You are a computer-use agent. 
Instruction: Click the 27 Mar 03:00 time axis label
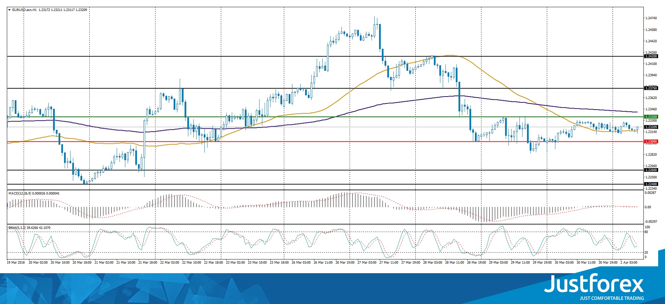(367, 263)
